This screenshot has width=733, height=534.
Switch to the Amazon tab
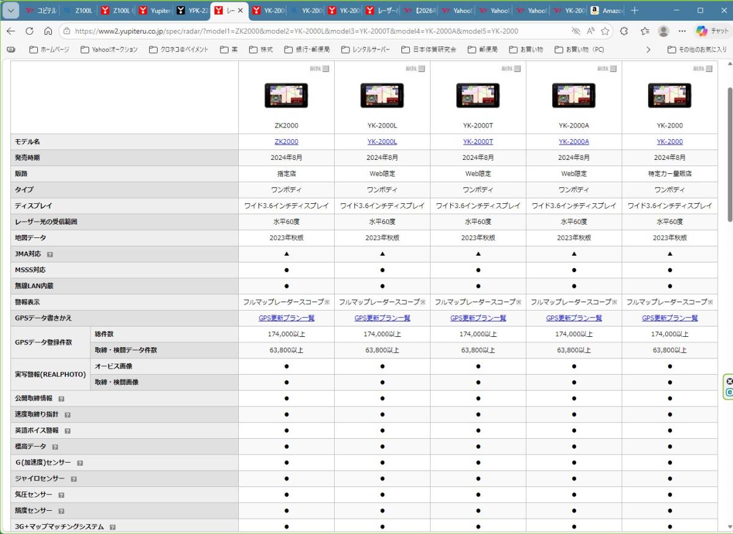(x=607, y=10)
